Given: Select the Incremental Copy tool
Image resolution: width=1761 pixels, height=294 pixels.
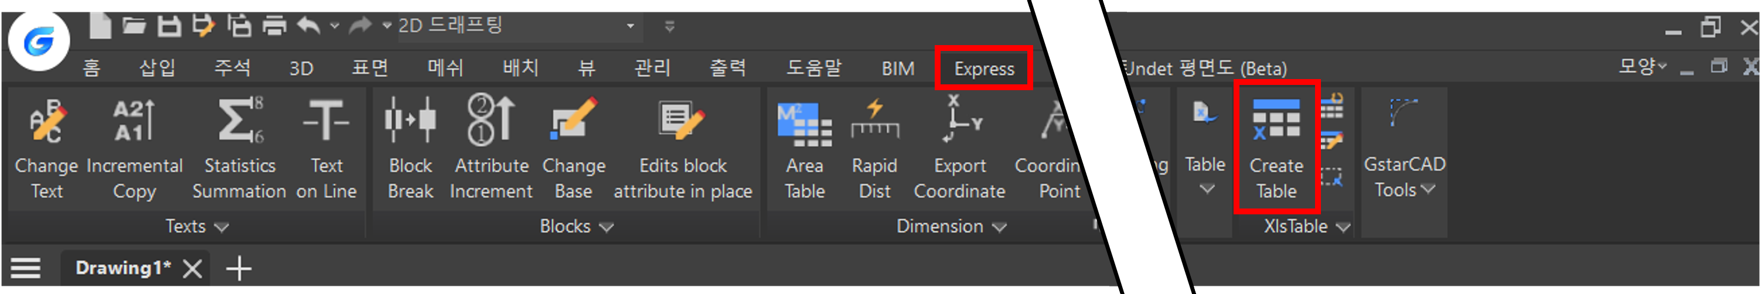Looking at the screenshot, I should pos(135,122).
